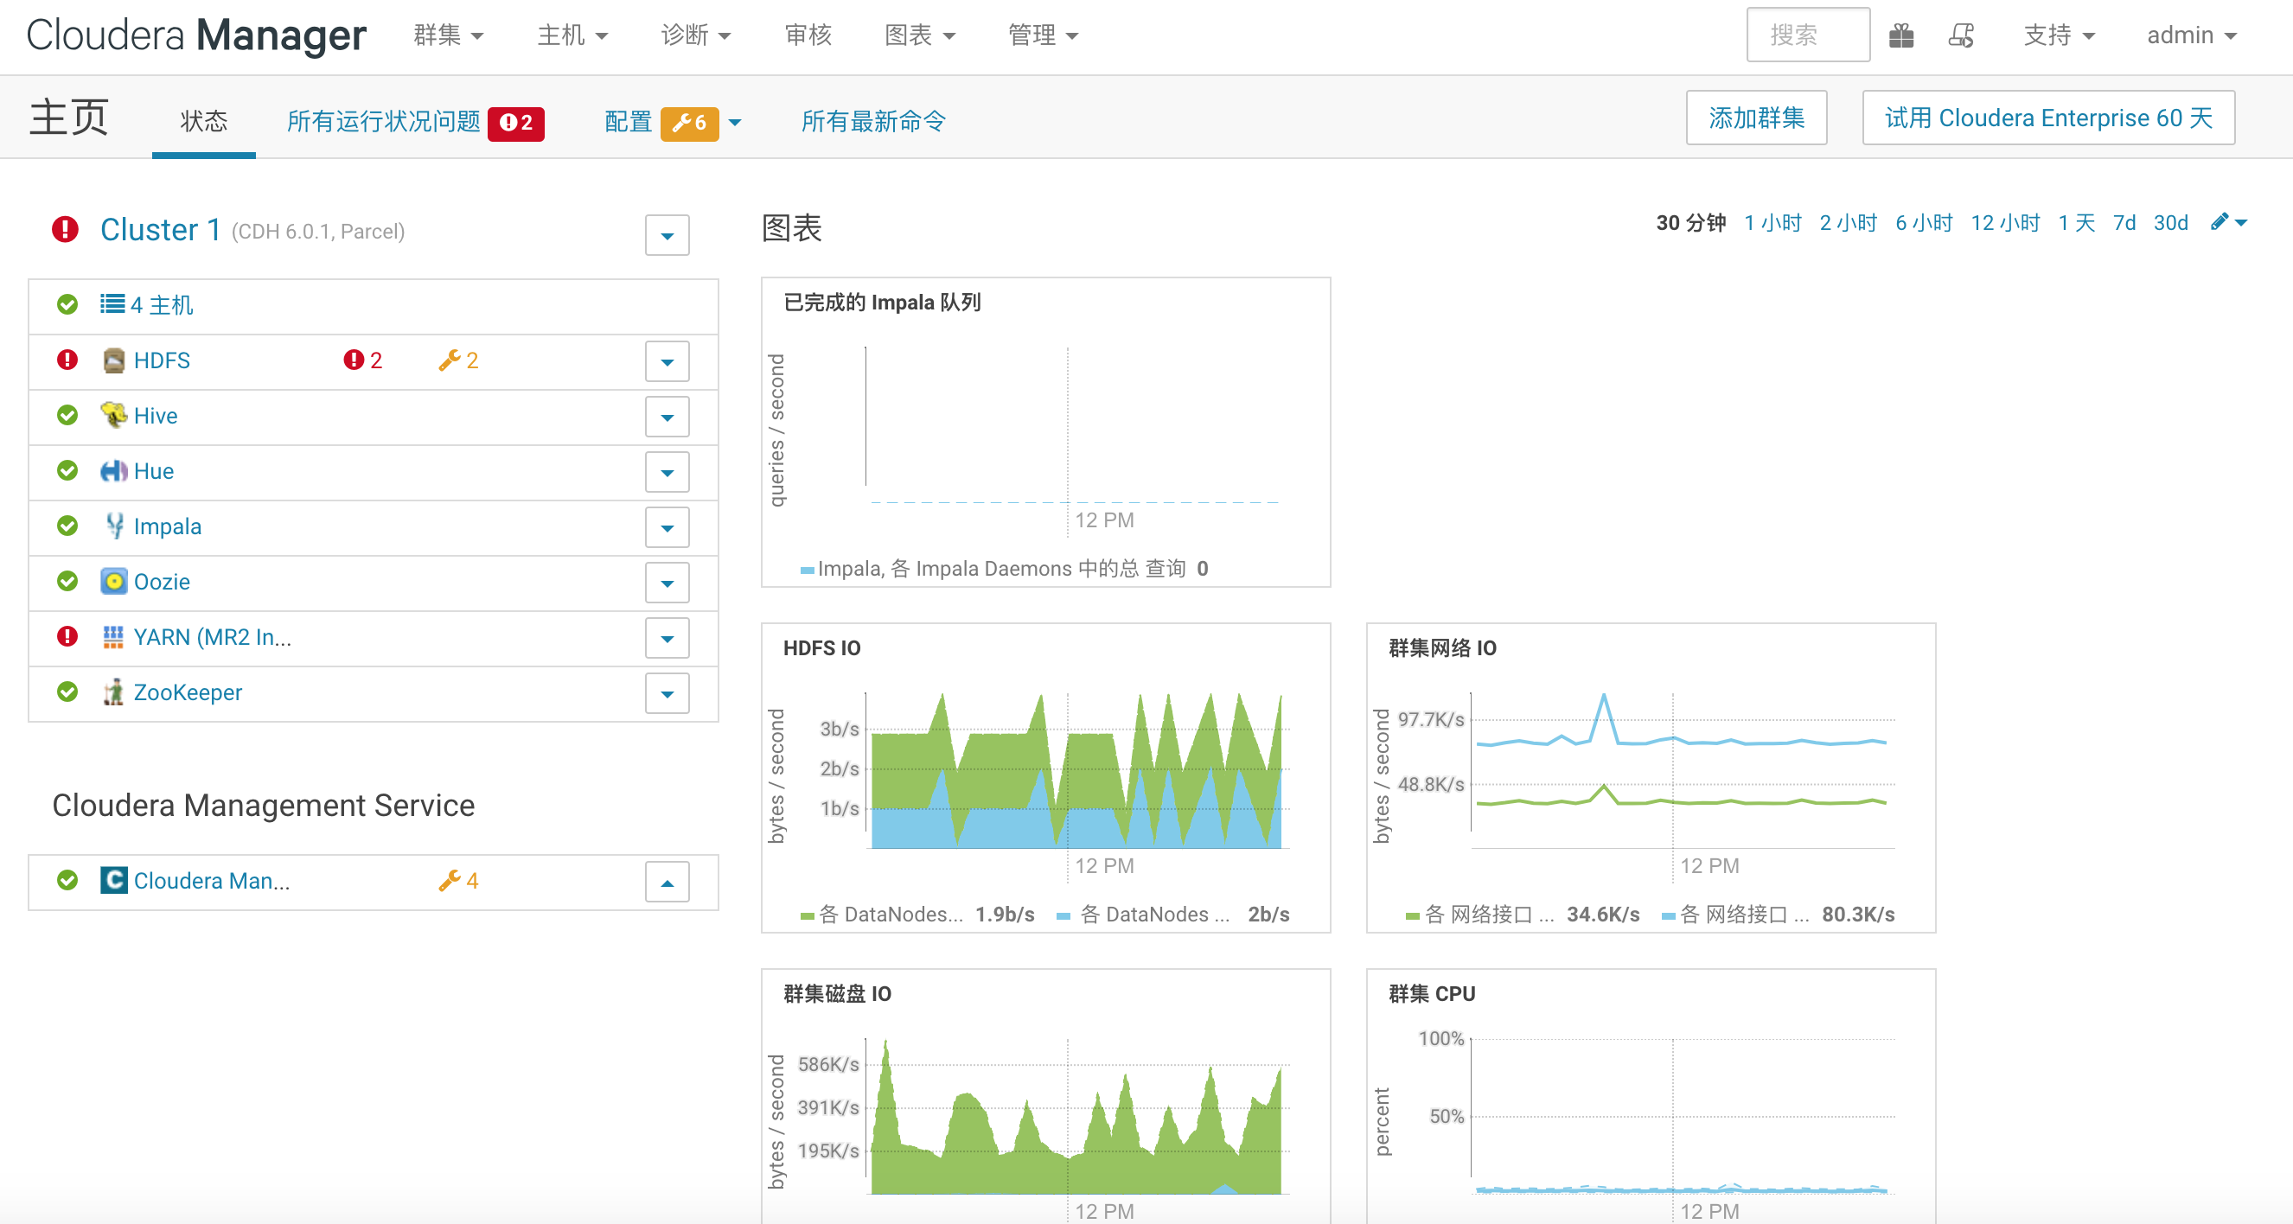Select the 状态 tab
This screenshot has height=1224, width=2293.
coord(204,121)
